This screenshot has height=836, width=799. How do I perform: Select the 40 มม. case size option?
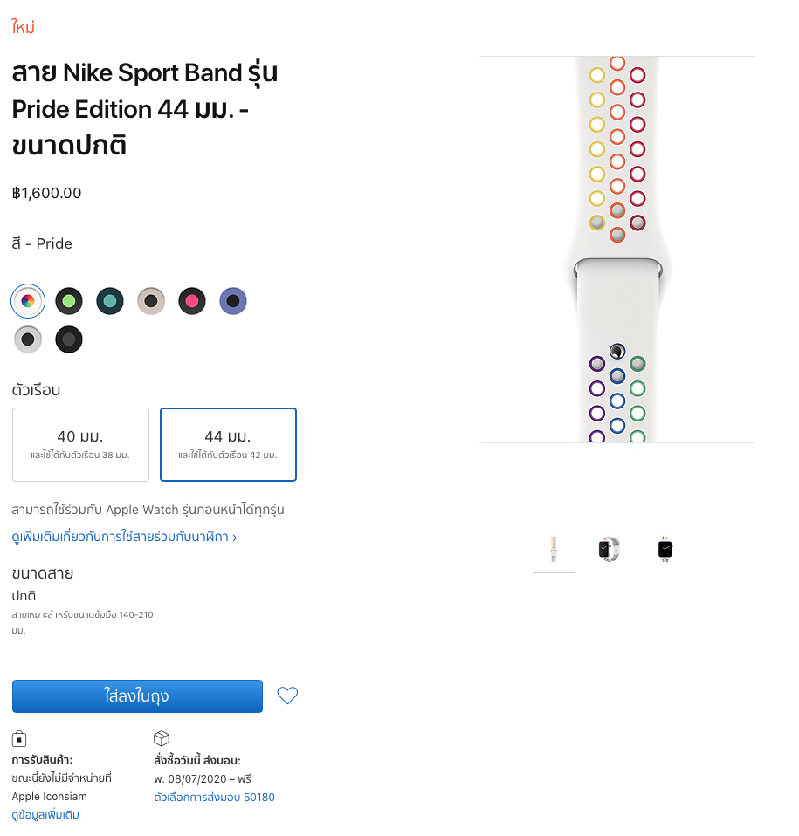coord(80,444)
